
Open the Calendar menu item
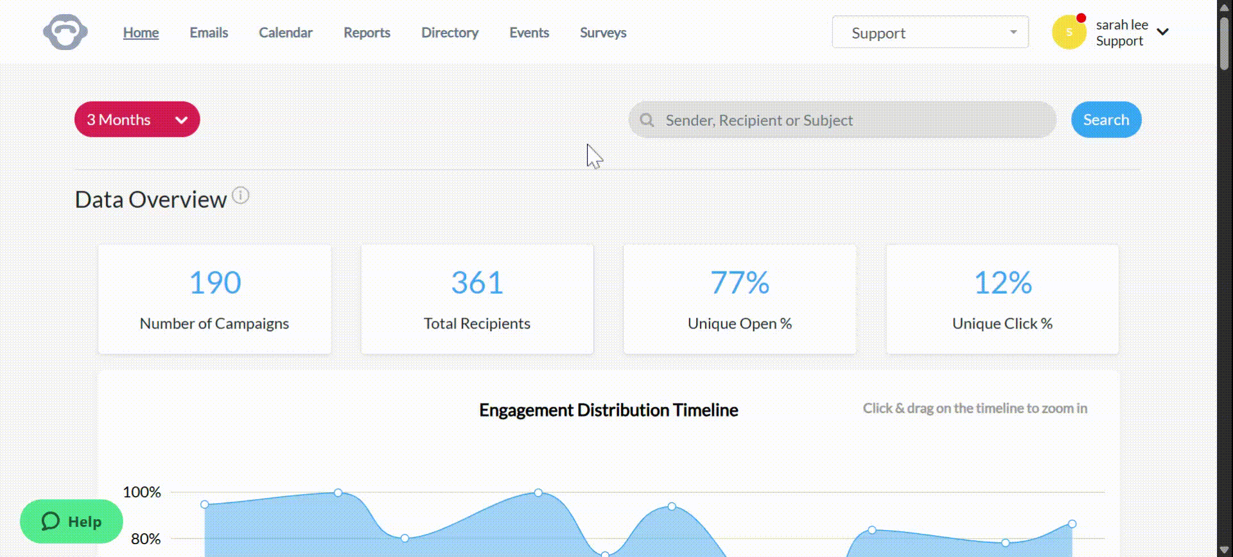(x=285, y=32)
